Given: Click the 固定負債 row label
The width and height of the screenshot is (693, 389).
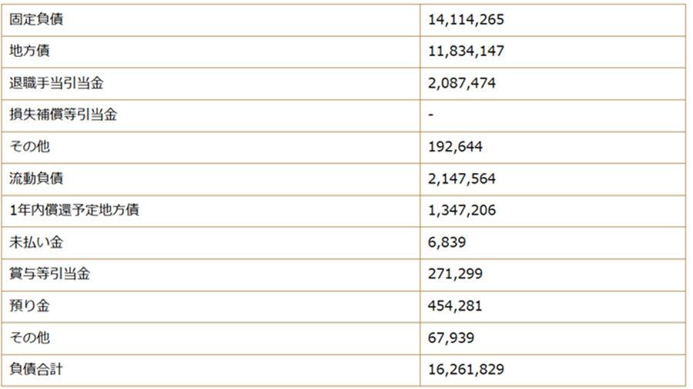Looking at the screenshot, I should [x=36, y=20].
